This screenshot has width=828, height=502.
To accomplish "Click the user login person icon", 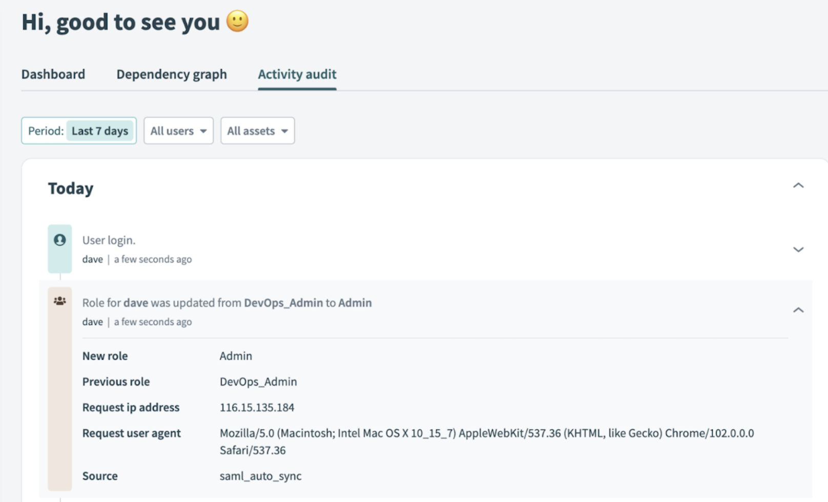I will pos(60,240).
